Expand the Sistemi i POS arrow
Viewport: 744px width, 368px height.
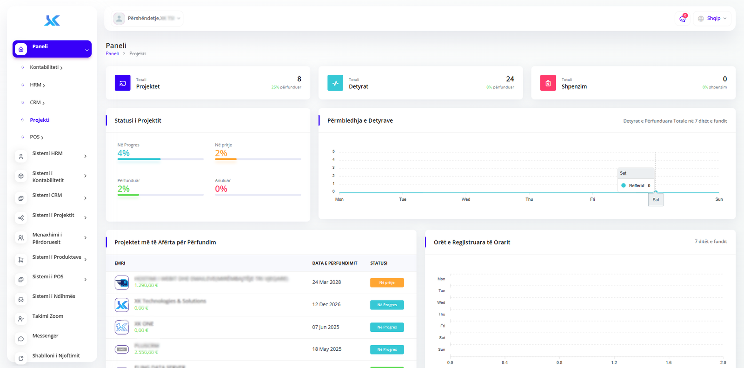pos(85,279)
